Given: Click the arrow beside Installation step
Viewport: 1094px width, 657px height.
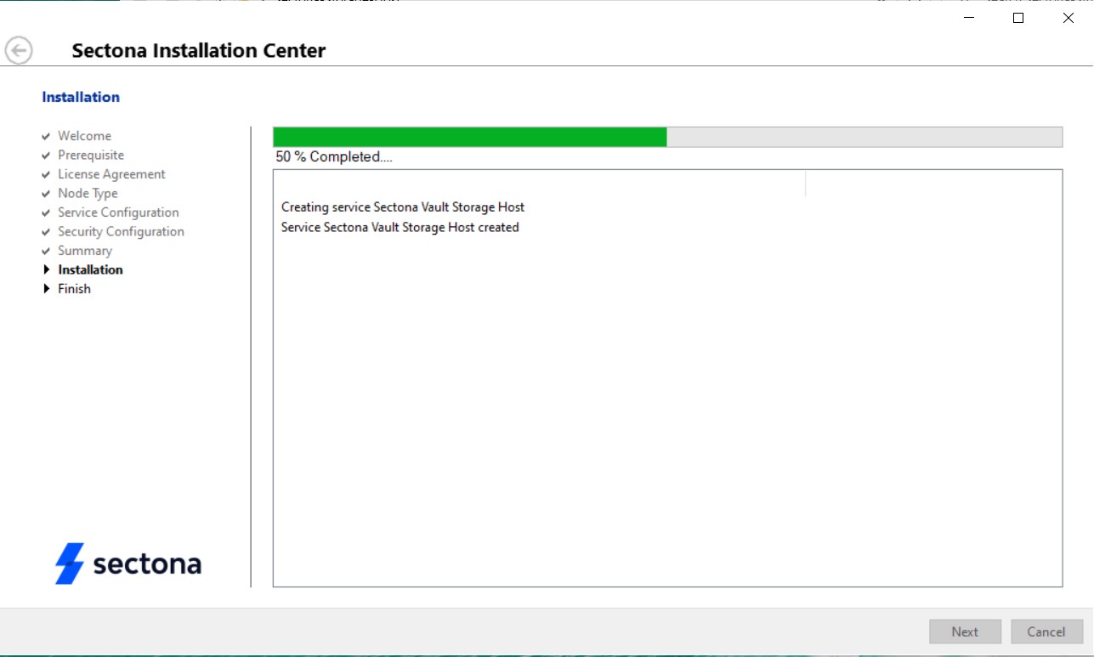Looking at the screenshot, I should tap(47, 269).
